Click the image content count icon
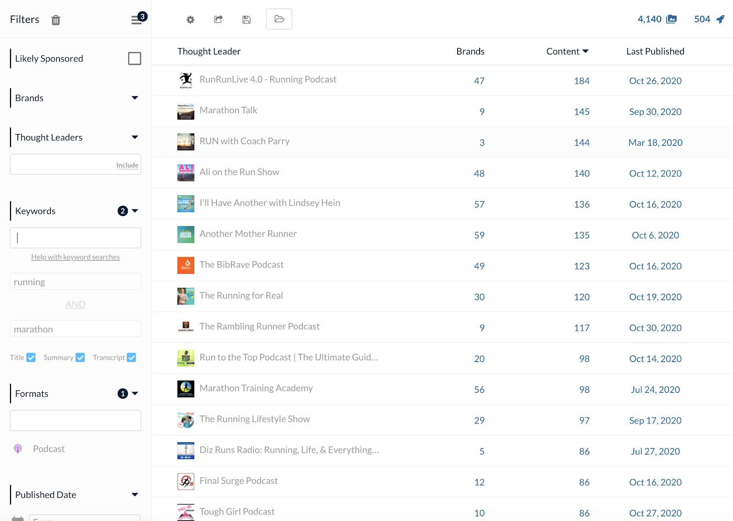This screenshot has width=733, height=521. click(x=672, y=19)
